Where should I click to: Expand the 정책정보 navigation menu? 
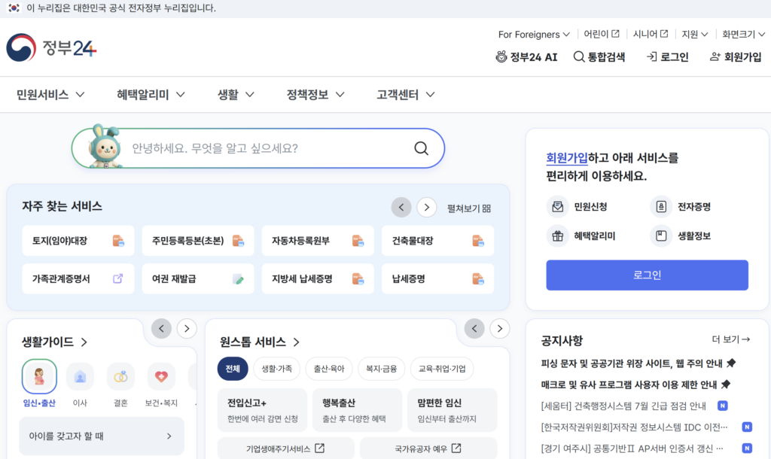315,94
